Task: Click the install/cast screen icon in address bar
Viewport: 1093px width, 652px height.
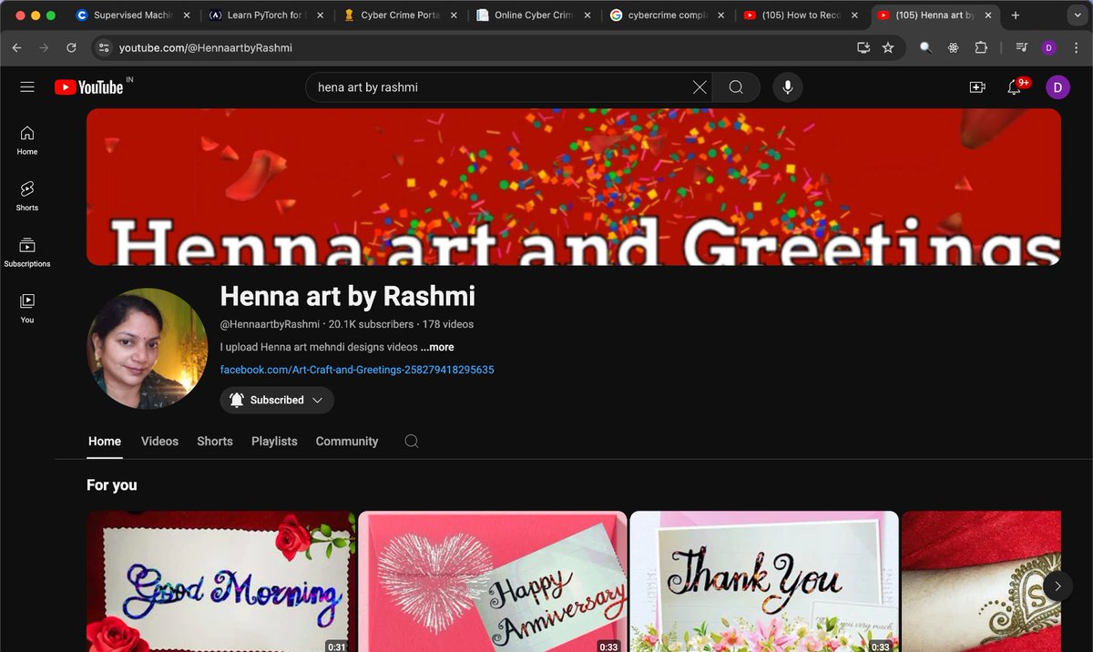Action: point(863,47)
